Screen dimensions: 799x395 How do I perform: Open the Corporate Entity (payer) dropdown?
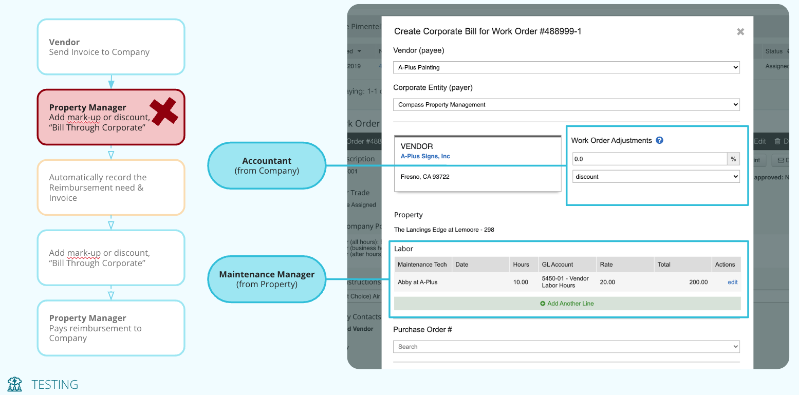(x=566, y=104)
